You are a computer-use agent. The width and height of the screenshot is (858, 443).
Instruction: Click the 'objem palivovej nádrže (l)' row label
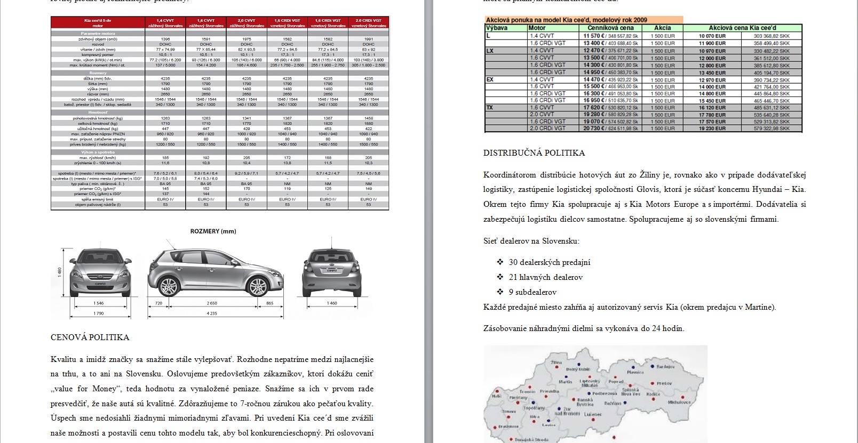click(x=98, y=204)
